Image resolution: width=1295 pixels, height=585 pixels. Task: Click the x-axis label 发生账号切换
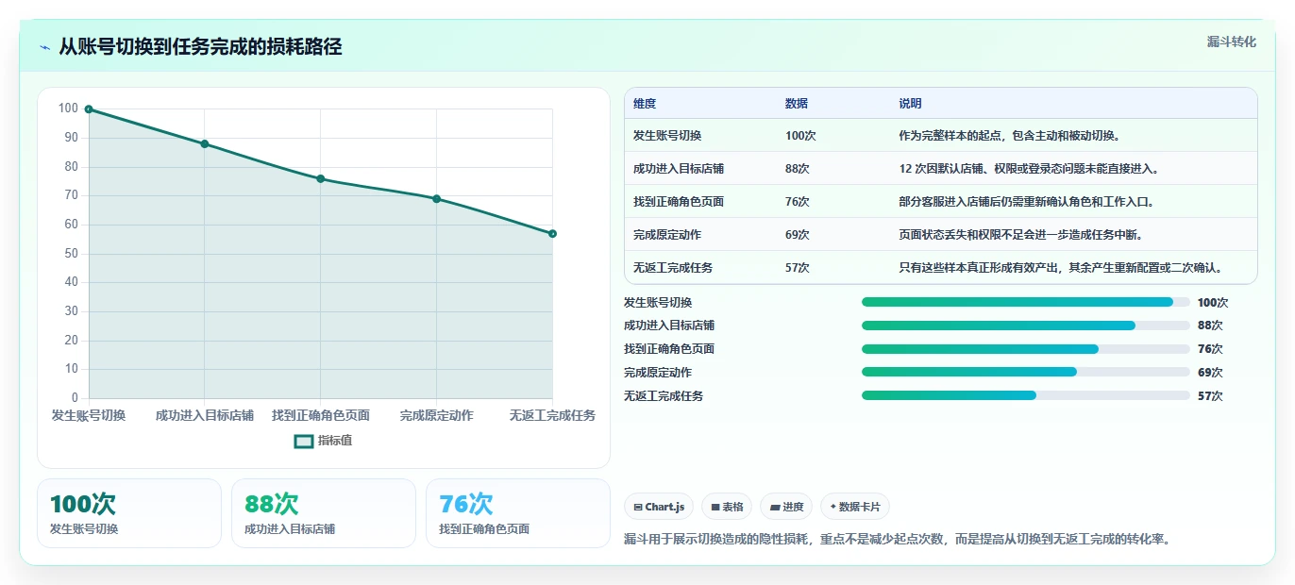(89, 415)
